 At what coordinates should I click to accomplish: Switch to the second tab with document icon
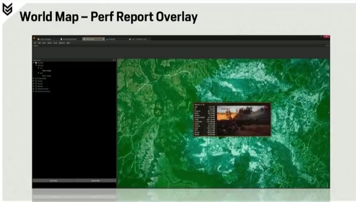(x=70, y=39)
